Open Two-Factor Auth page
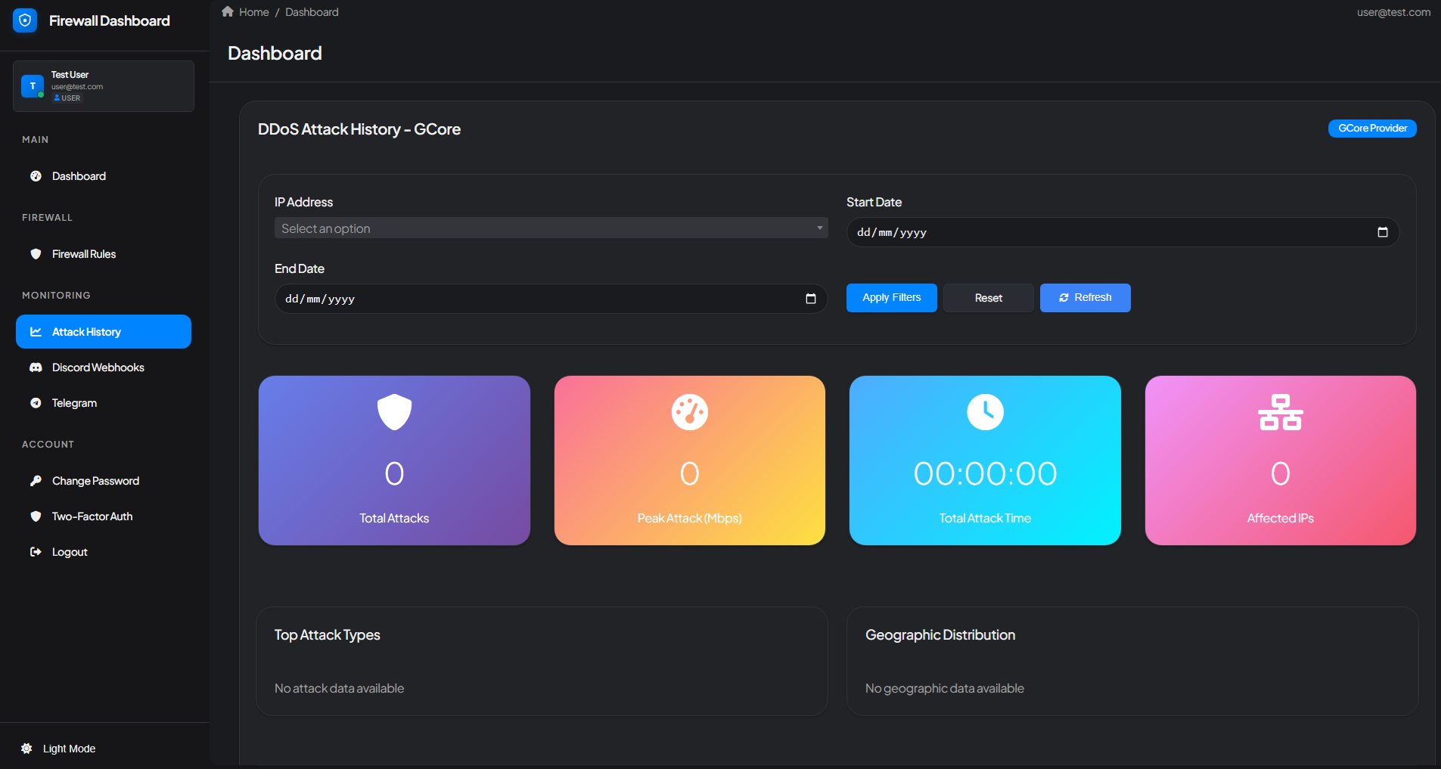Screen dimensions: 1441x769 (x=104, y=516)
